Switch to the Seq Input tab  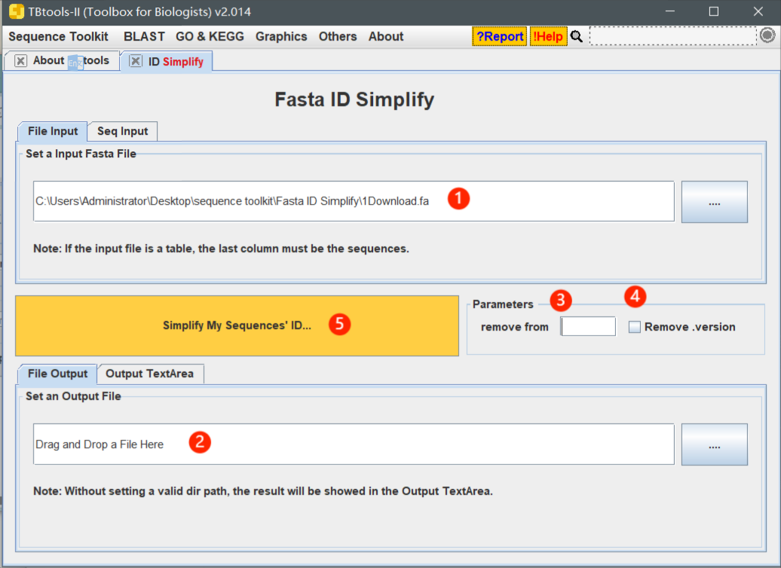pos(123,131)
